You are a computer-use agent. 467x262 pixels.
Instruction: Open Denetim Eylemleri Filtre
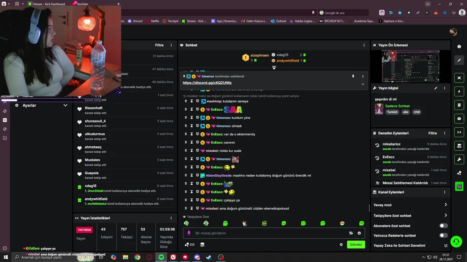(x=433, y=133)
